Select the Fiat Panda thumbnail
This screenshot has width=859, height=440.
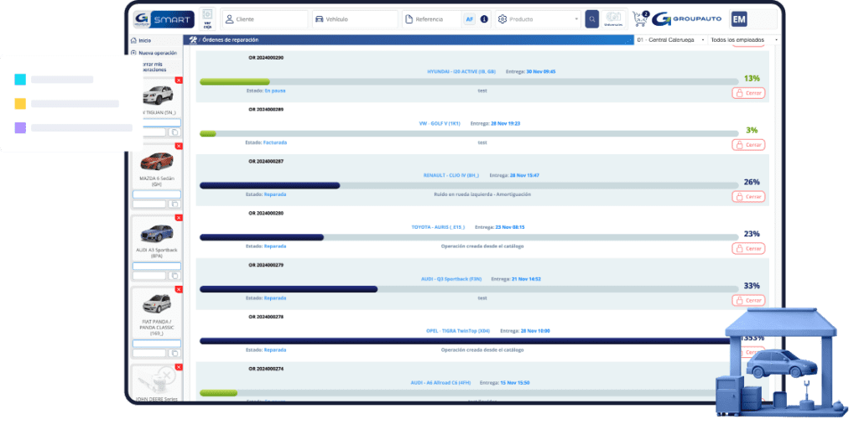(157, 303)
